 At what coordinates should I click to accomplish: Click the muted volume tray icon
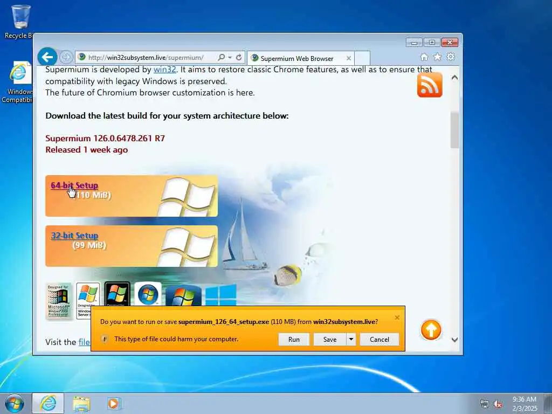tap(498, 404)
